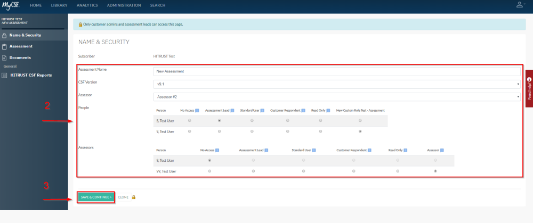The width and height of the screenshot is (533, 223).
Task: Open the ADMINISTRATION menu
Action: coord(124,5)
